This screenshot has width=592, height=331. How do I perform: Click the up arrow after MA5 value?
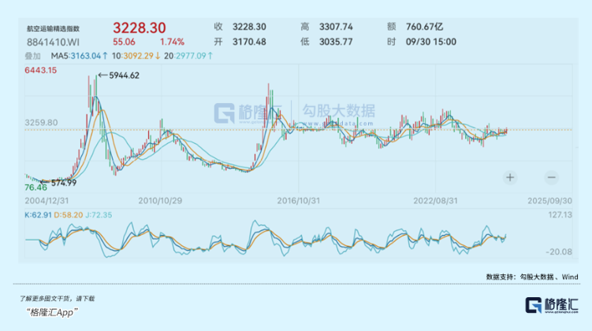(106, 56)
